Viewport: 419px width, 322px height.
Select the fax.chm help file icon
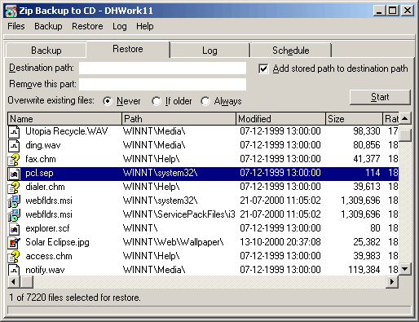(x=14, y=160)
